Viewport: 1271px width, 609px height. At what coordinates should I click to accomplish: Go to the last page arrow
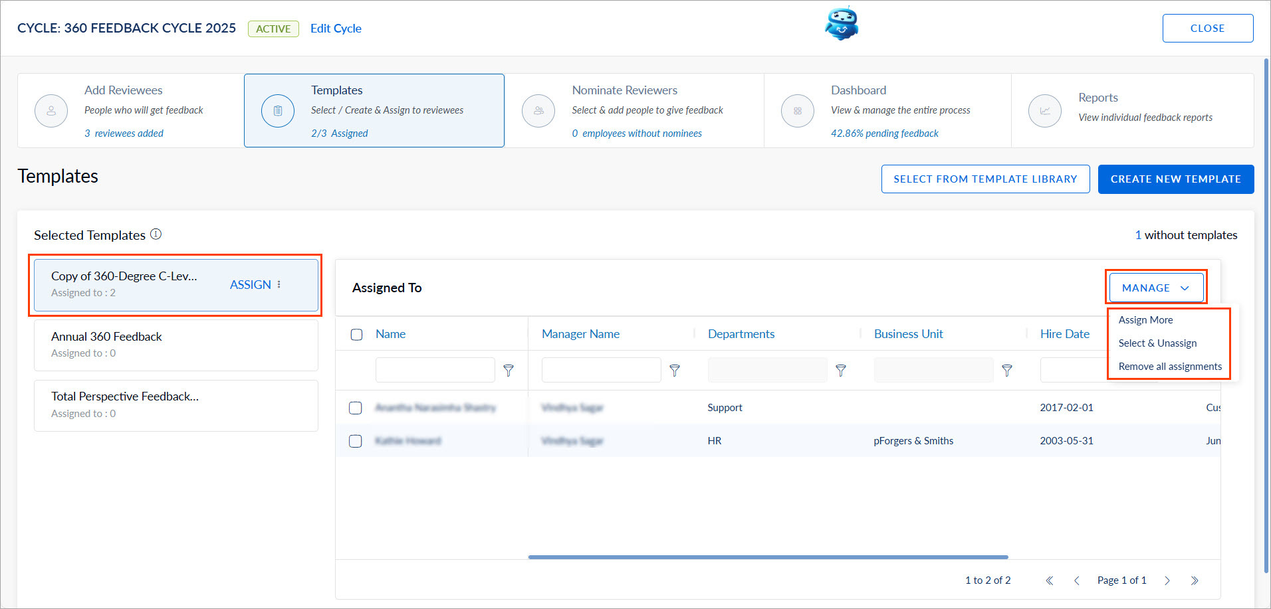(x=1195, y=580)
